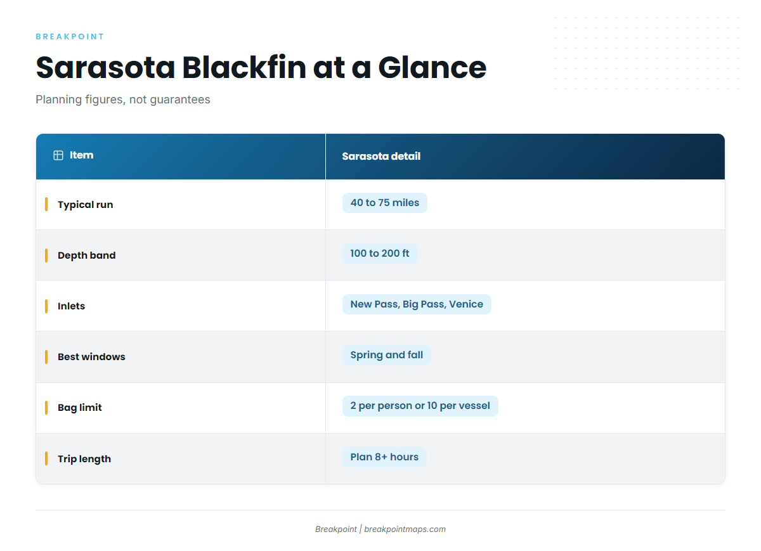Viewport: 761px width, 551px height.
Task: Click the Bag limit row label
Action: tap(80, 408)
